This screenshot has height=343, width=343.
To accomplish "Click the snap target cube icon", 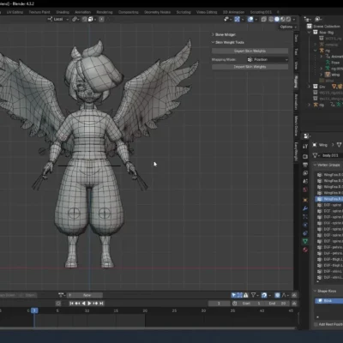I will click(x=91, y=19).
